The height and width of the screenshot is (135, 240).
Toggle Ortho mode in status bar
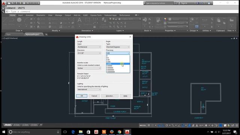pos(163,125)
